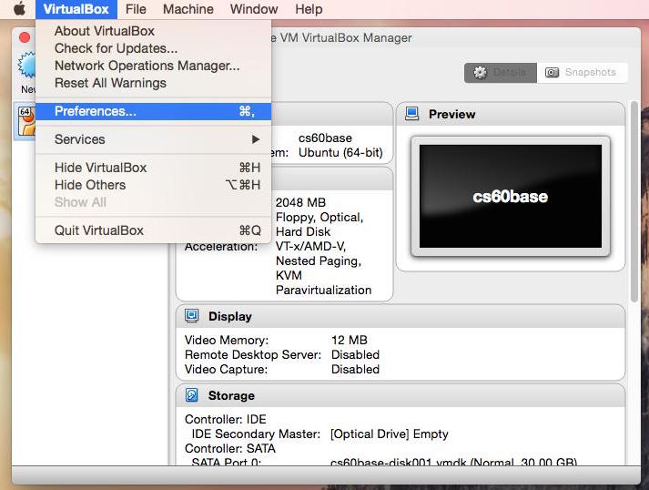Viewport: 649px width, 490px height.
Task: Switch to Details view button
Action: [501, 73]
